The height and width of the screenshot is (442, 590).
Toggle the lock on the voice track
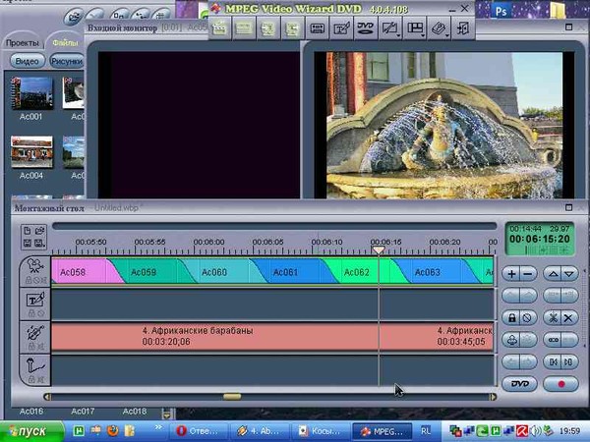click(x=31, y=379)
